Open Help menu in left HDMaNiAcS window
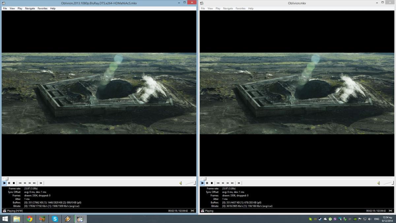Viewport: 396px width, 223px height. [x=53, y=8]
